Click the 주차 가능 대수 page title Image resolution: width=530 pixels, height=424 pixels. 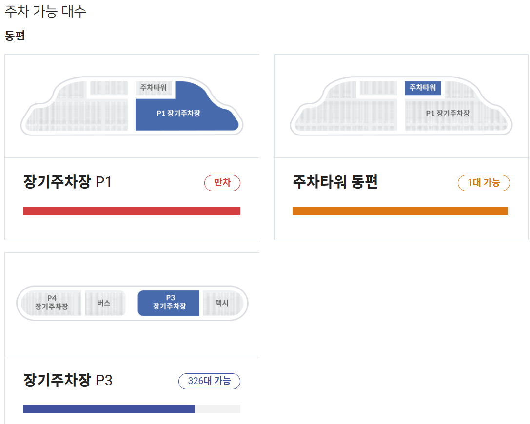click(44, 10)
